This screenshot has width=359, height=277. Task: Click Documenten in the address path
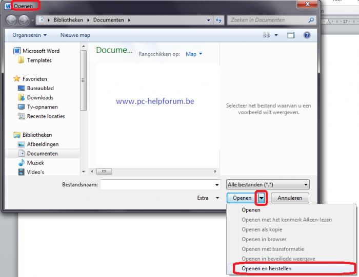pyautogui.click(x=109, y=20)
